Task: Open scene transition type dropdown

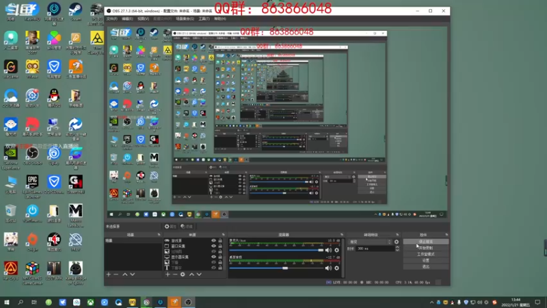Action: click(370, 242)
